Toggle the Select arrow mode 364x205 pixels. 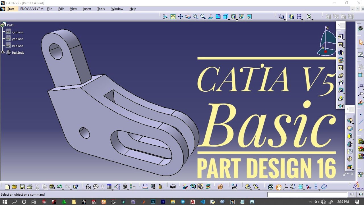coord(361,42)
